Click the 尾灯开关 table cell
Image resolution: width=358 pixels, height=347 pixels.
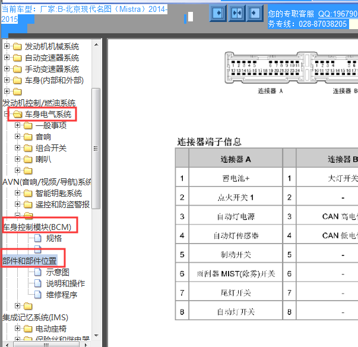point(236,292)
